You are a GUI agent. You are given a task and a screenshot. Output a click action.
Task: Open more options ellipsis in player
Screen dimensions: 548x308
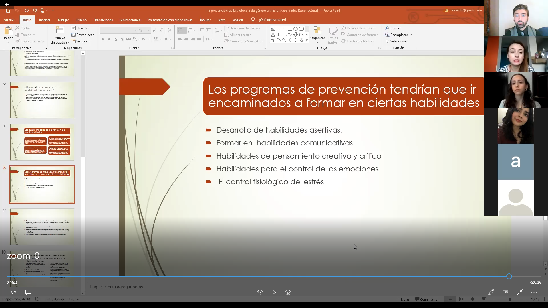click(x=534, y=292)
